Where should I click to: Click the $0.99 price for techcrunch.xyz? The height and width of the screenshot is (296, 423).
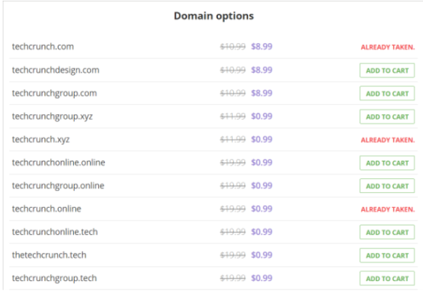point(262,140)
